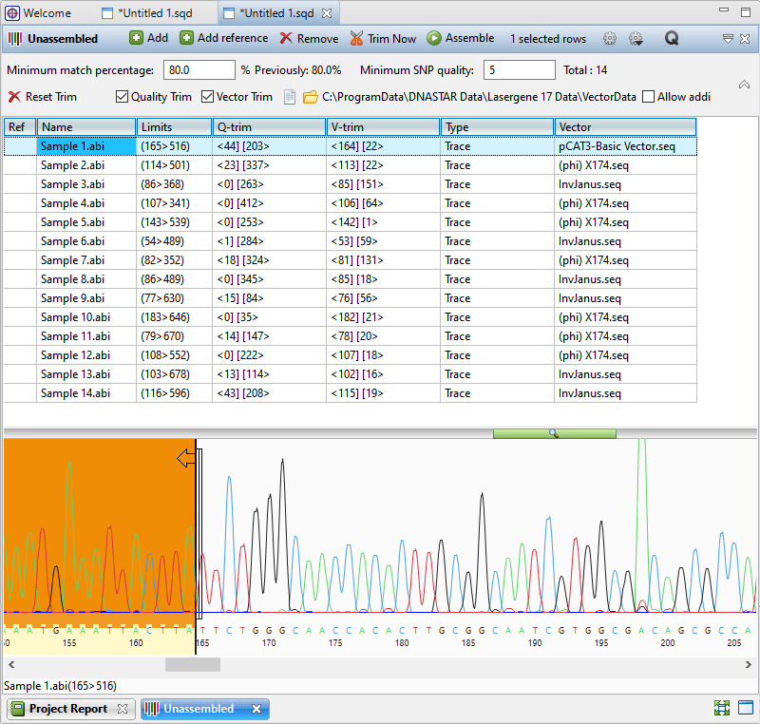The height and width of the screenshot is (724, 760).
Task: Click the Minimum match percentage field
Action: [x=199, y=70]
